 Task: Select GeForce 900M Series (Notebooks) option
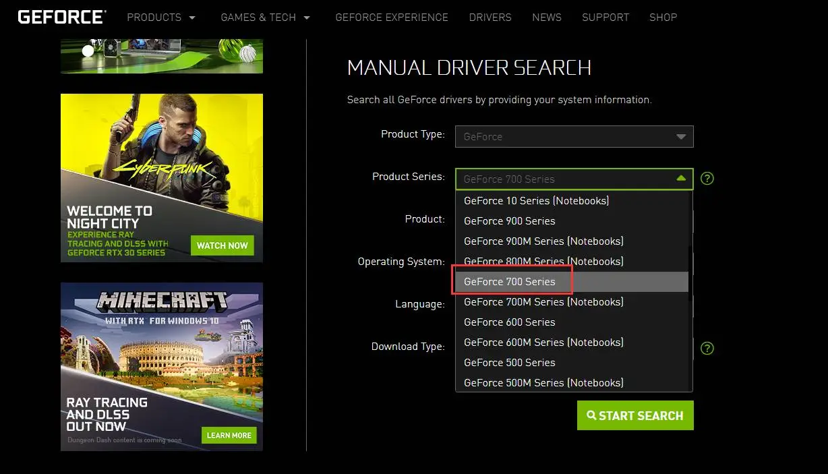coord(572,241)
